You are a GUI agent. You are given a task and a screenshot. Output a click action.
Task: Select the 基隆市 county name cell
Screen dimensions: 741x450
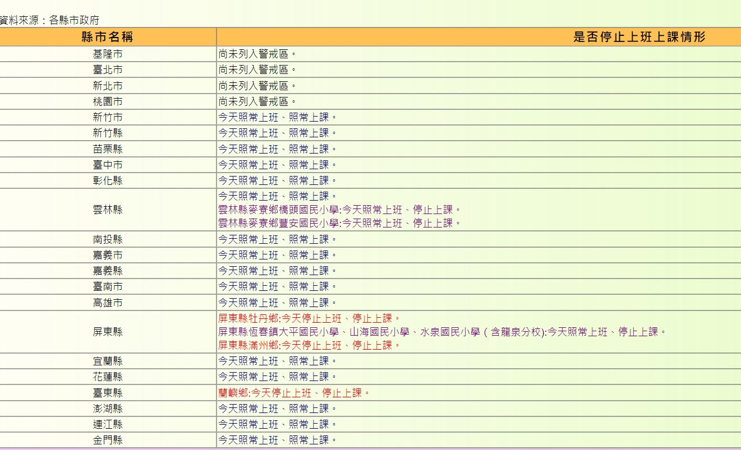[x=108, y=54]
